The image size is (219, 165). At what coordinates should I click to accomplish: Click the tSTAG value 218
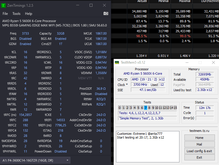point(60,130)
